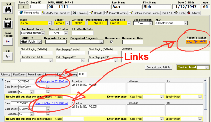
Task: Click the Final Staging (TxNxMx) field
Action: tap(103, 53)
